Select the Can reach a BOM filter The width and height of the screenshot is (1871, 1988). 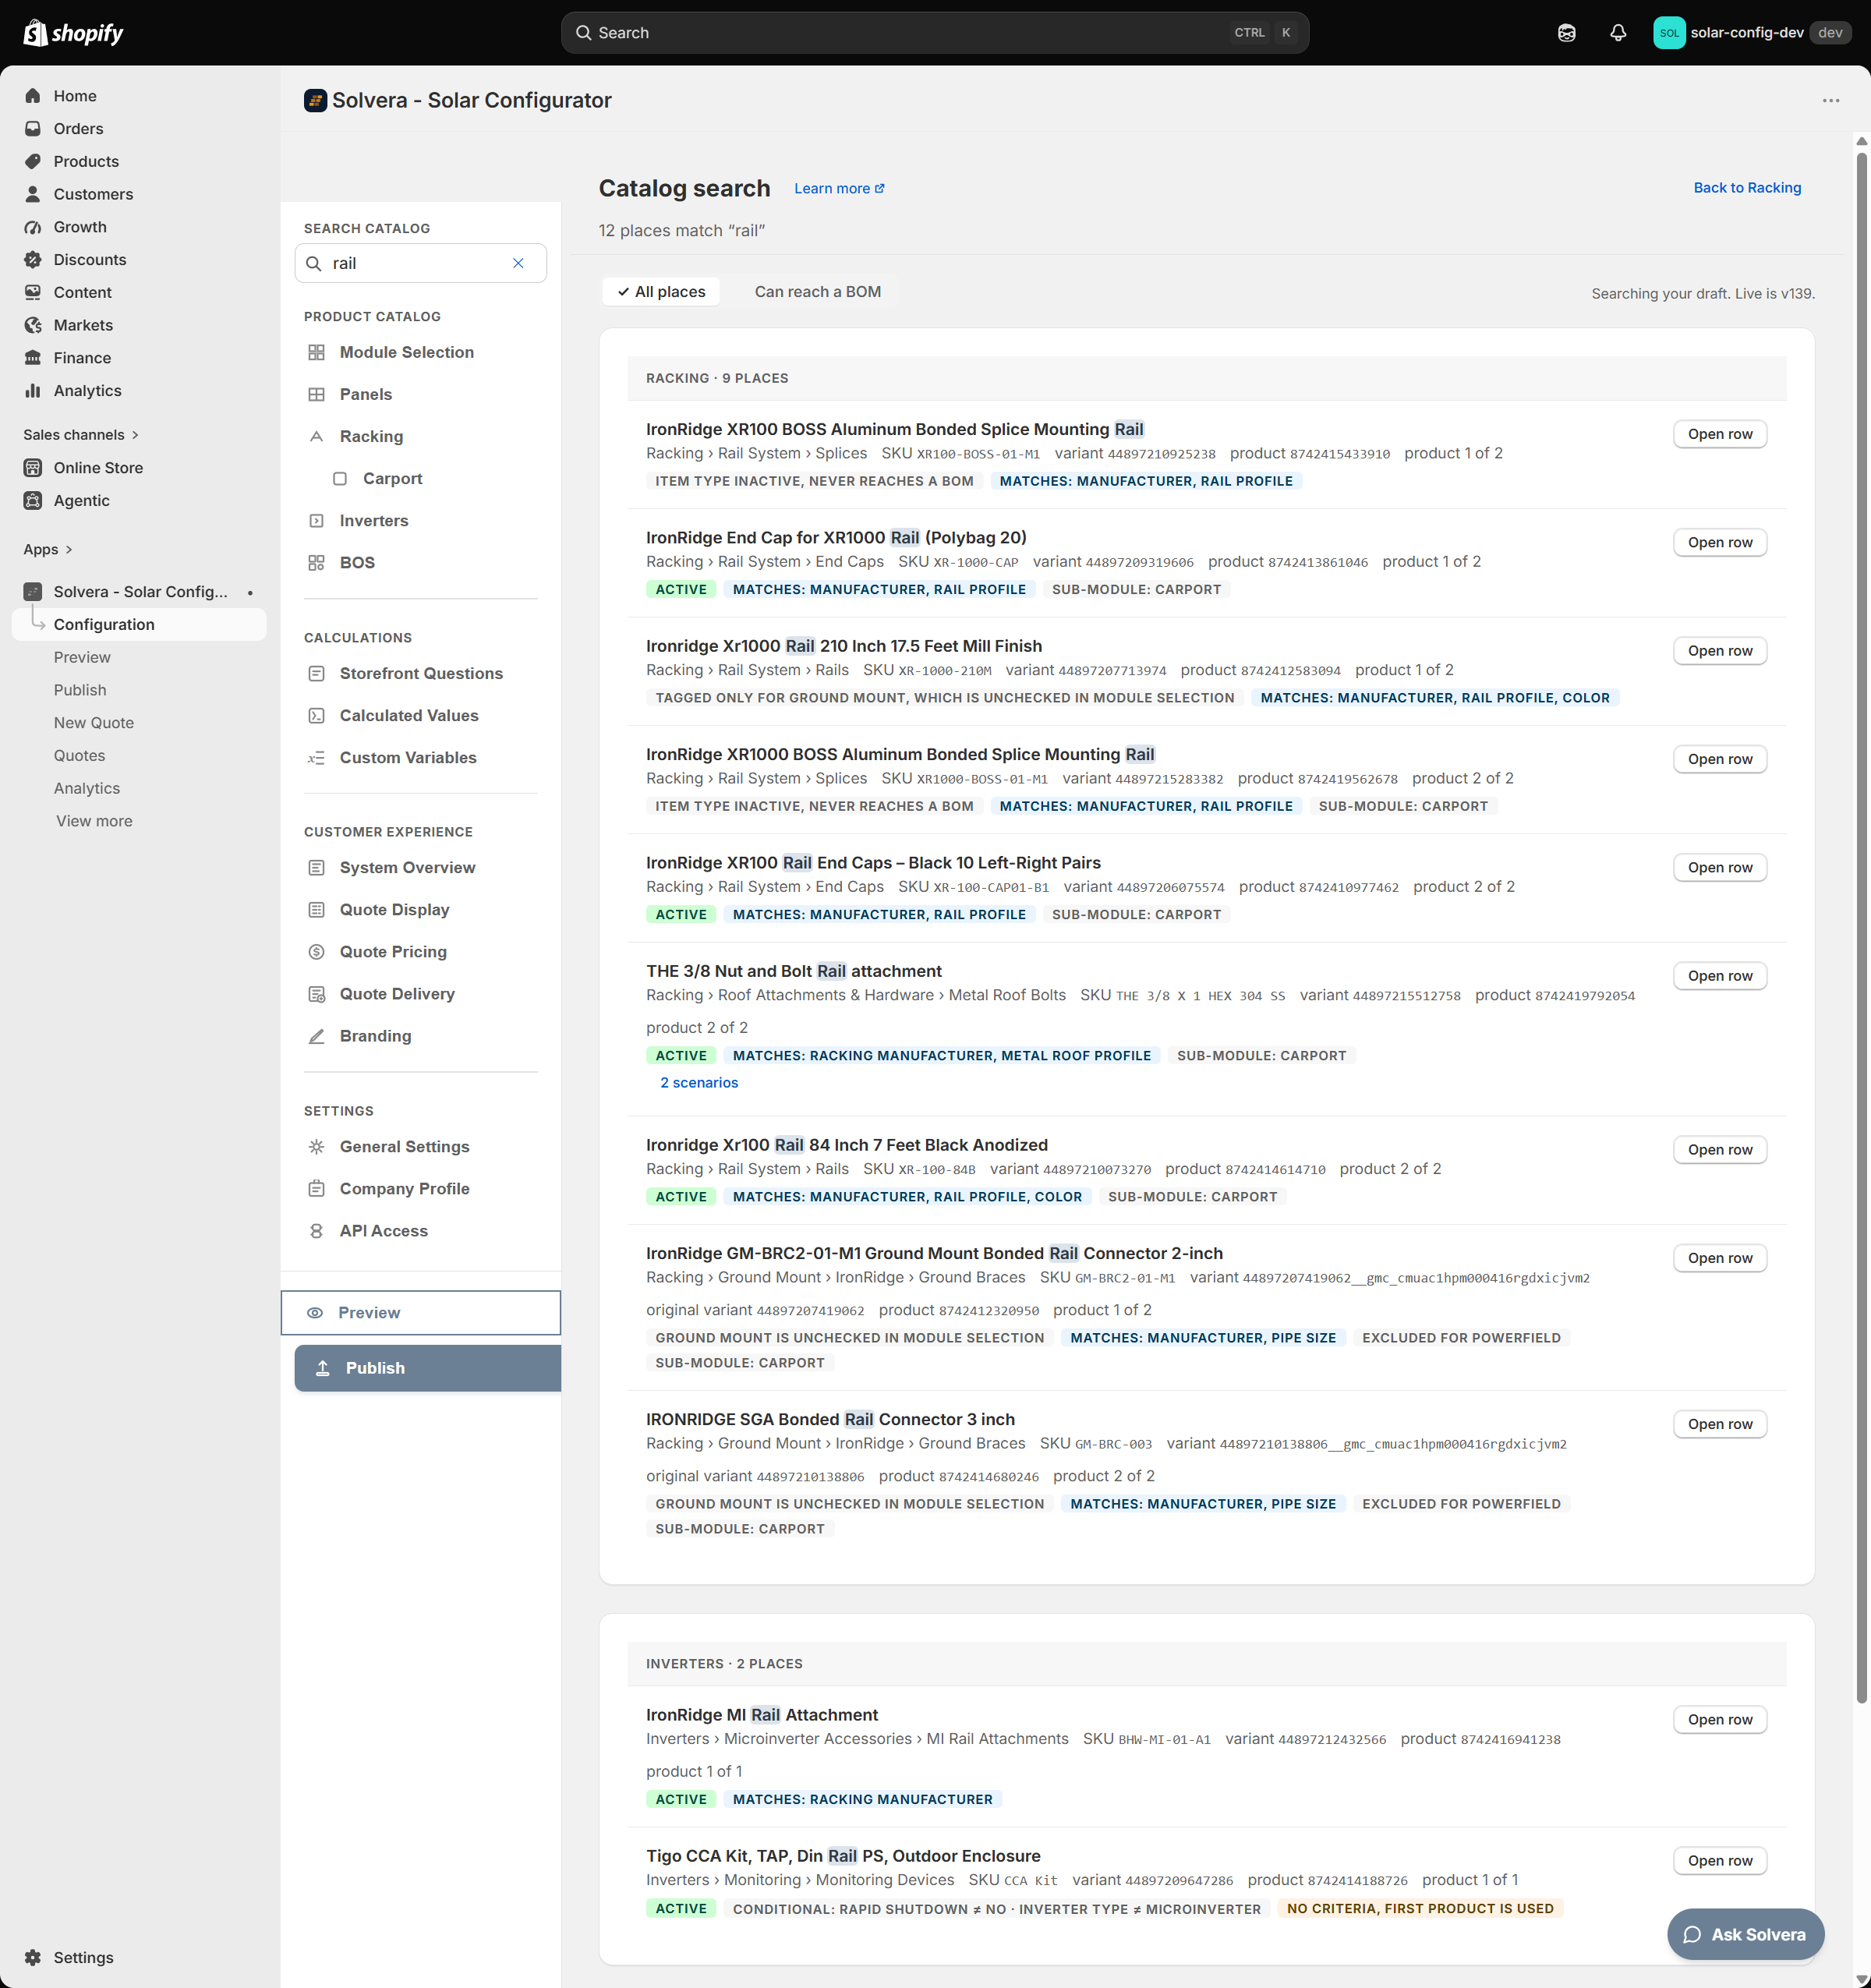point(817,292)
